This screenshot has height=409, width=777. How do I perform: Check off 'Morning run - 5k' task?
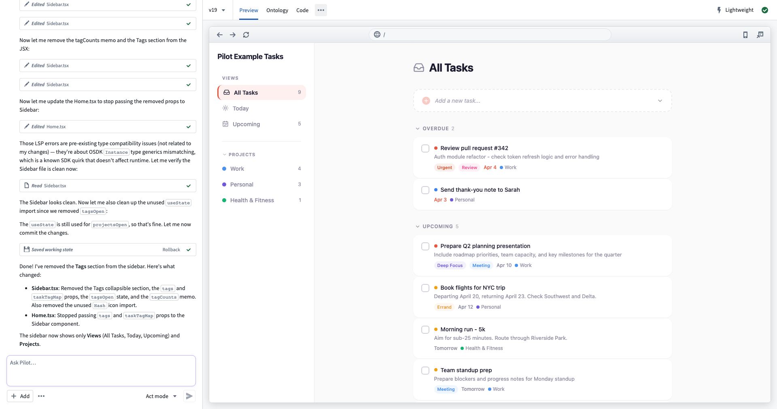(425, 329)
